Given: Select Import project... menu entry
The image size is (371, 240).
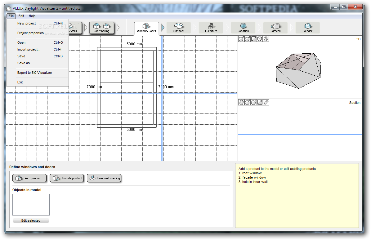Looking at the screenshot, I should 38,49.
